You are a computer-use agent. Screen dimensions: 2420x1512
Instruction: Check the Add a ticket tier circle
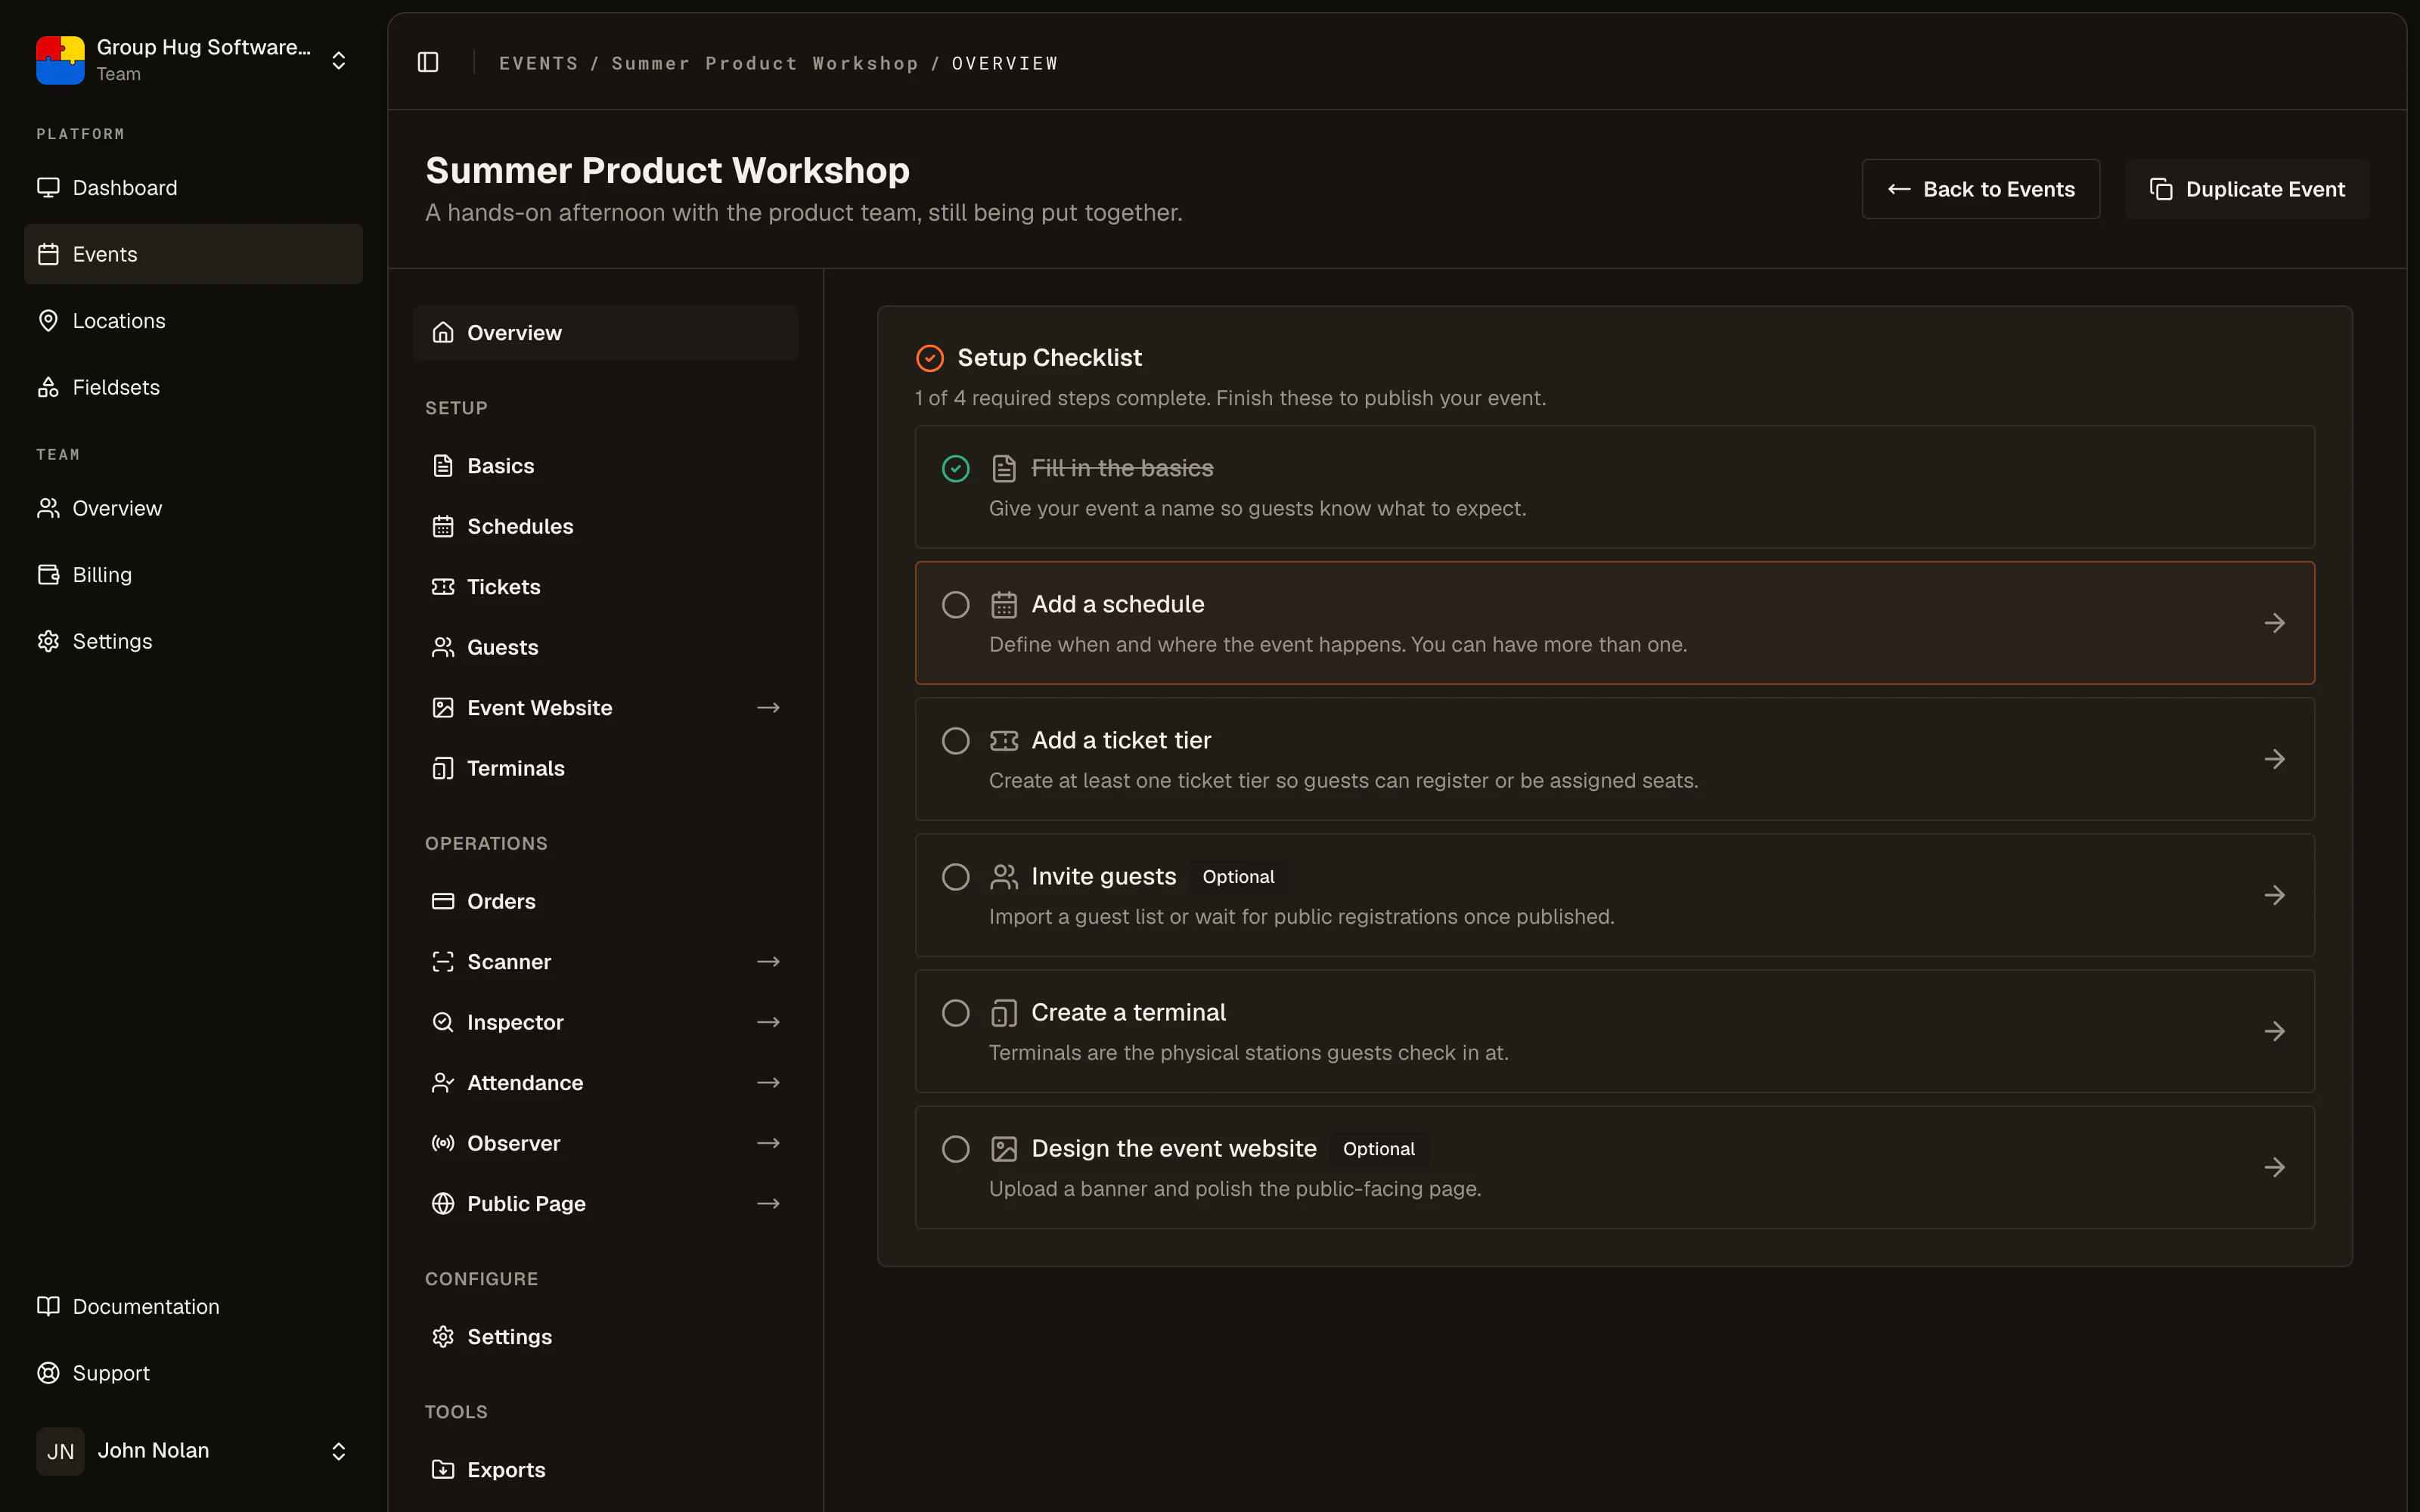pos(956,740)
